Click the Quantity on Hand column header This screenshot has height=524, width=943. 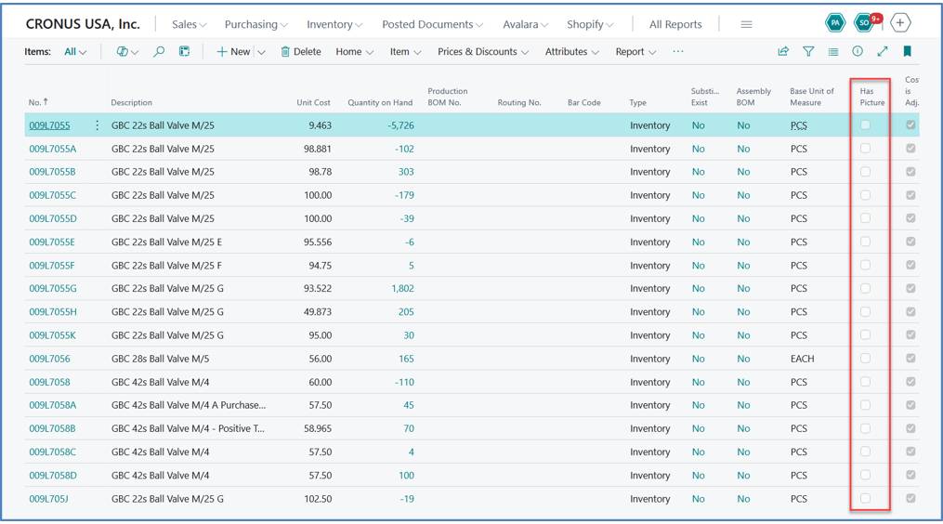380,103
